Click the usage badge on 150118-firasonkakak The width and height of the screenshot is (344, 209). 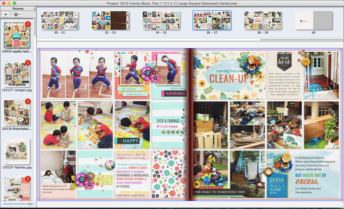(28, 101)
